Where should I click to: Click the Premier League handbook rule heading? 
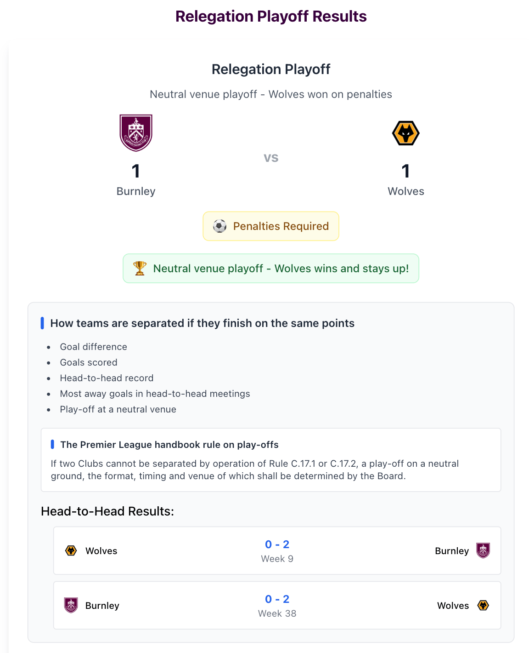(169, 445)
